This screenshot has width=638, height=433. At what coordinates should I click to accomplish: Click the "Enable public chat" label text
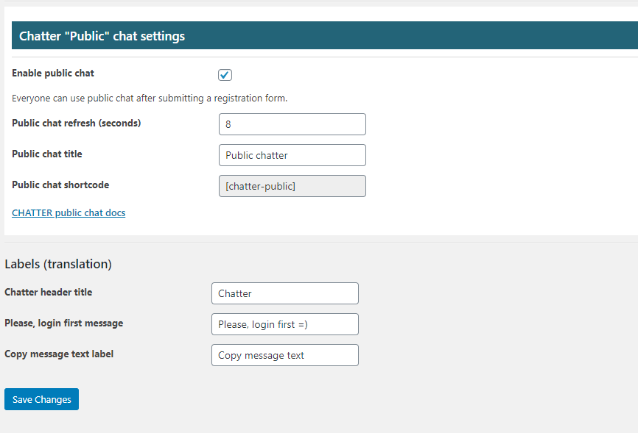53,73
